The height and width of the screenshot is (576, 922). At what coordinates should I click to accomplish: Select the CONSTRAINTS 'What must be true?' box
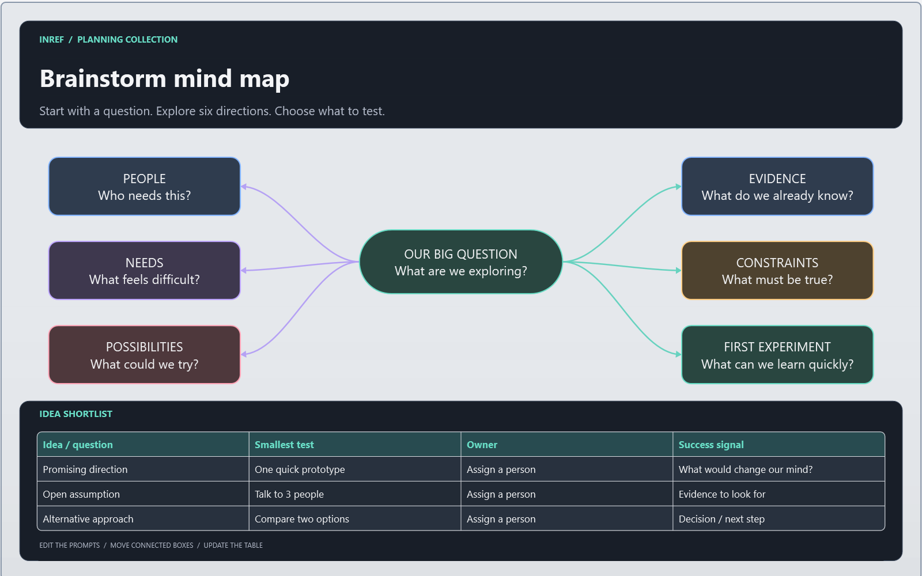tap(777, 271)
